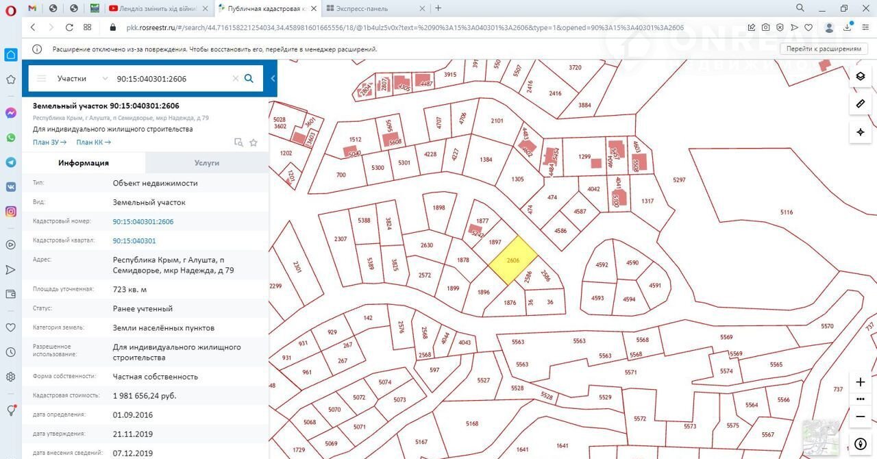Reset map orientation with compass button
Image resolution: width=877 pixels, height=459 pixels.
pyautogui.click(x=861, y=443)
